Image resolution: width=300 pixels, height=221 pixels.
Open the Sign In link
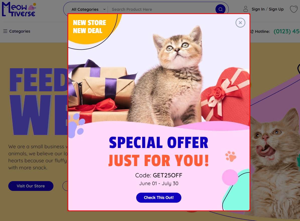coord(258,9)
